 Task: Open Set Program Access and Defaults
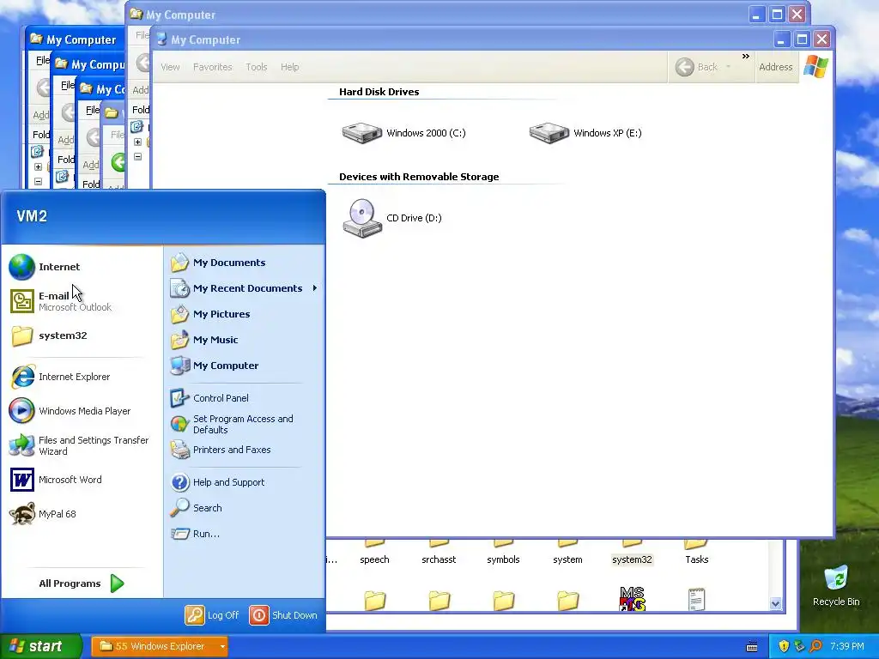point(232,424)
